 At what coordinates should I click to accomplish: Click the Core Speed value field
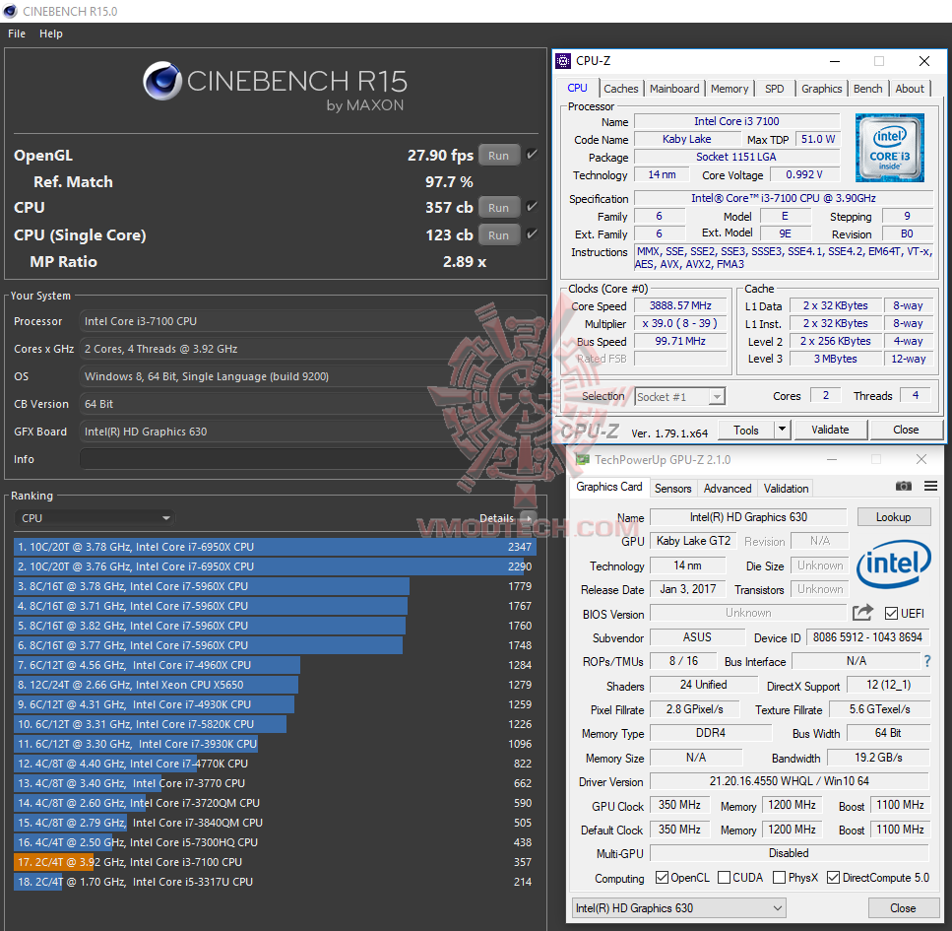coord(680,305)
